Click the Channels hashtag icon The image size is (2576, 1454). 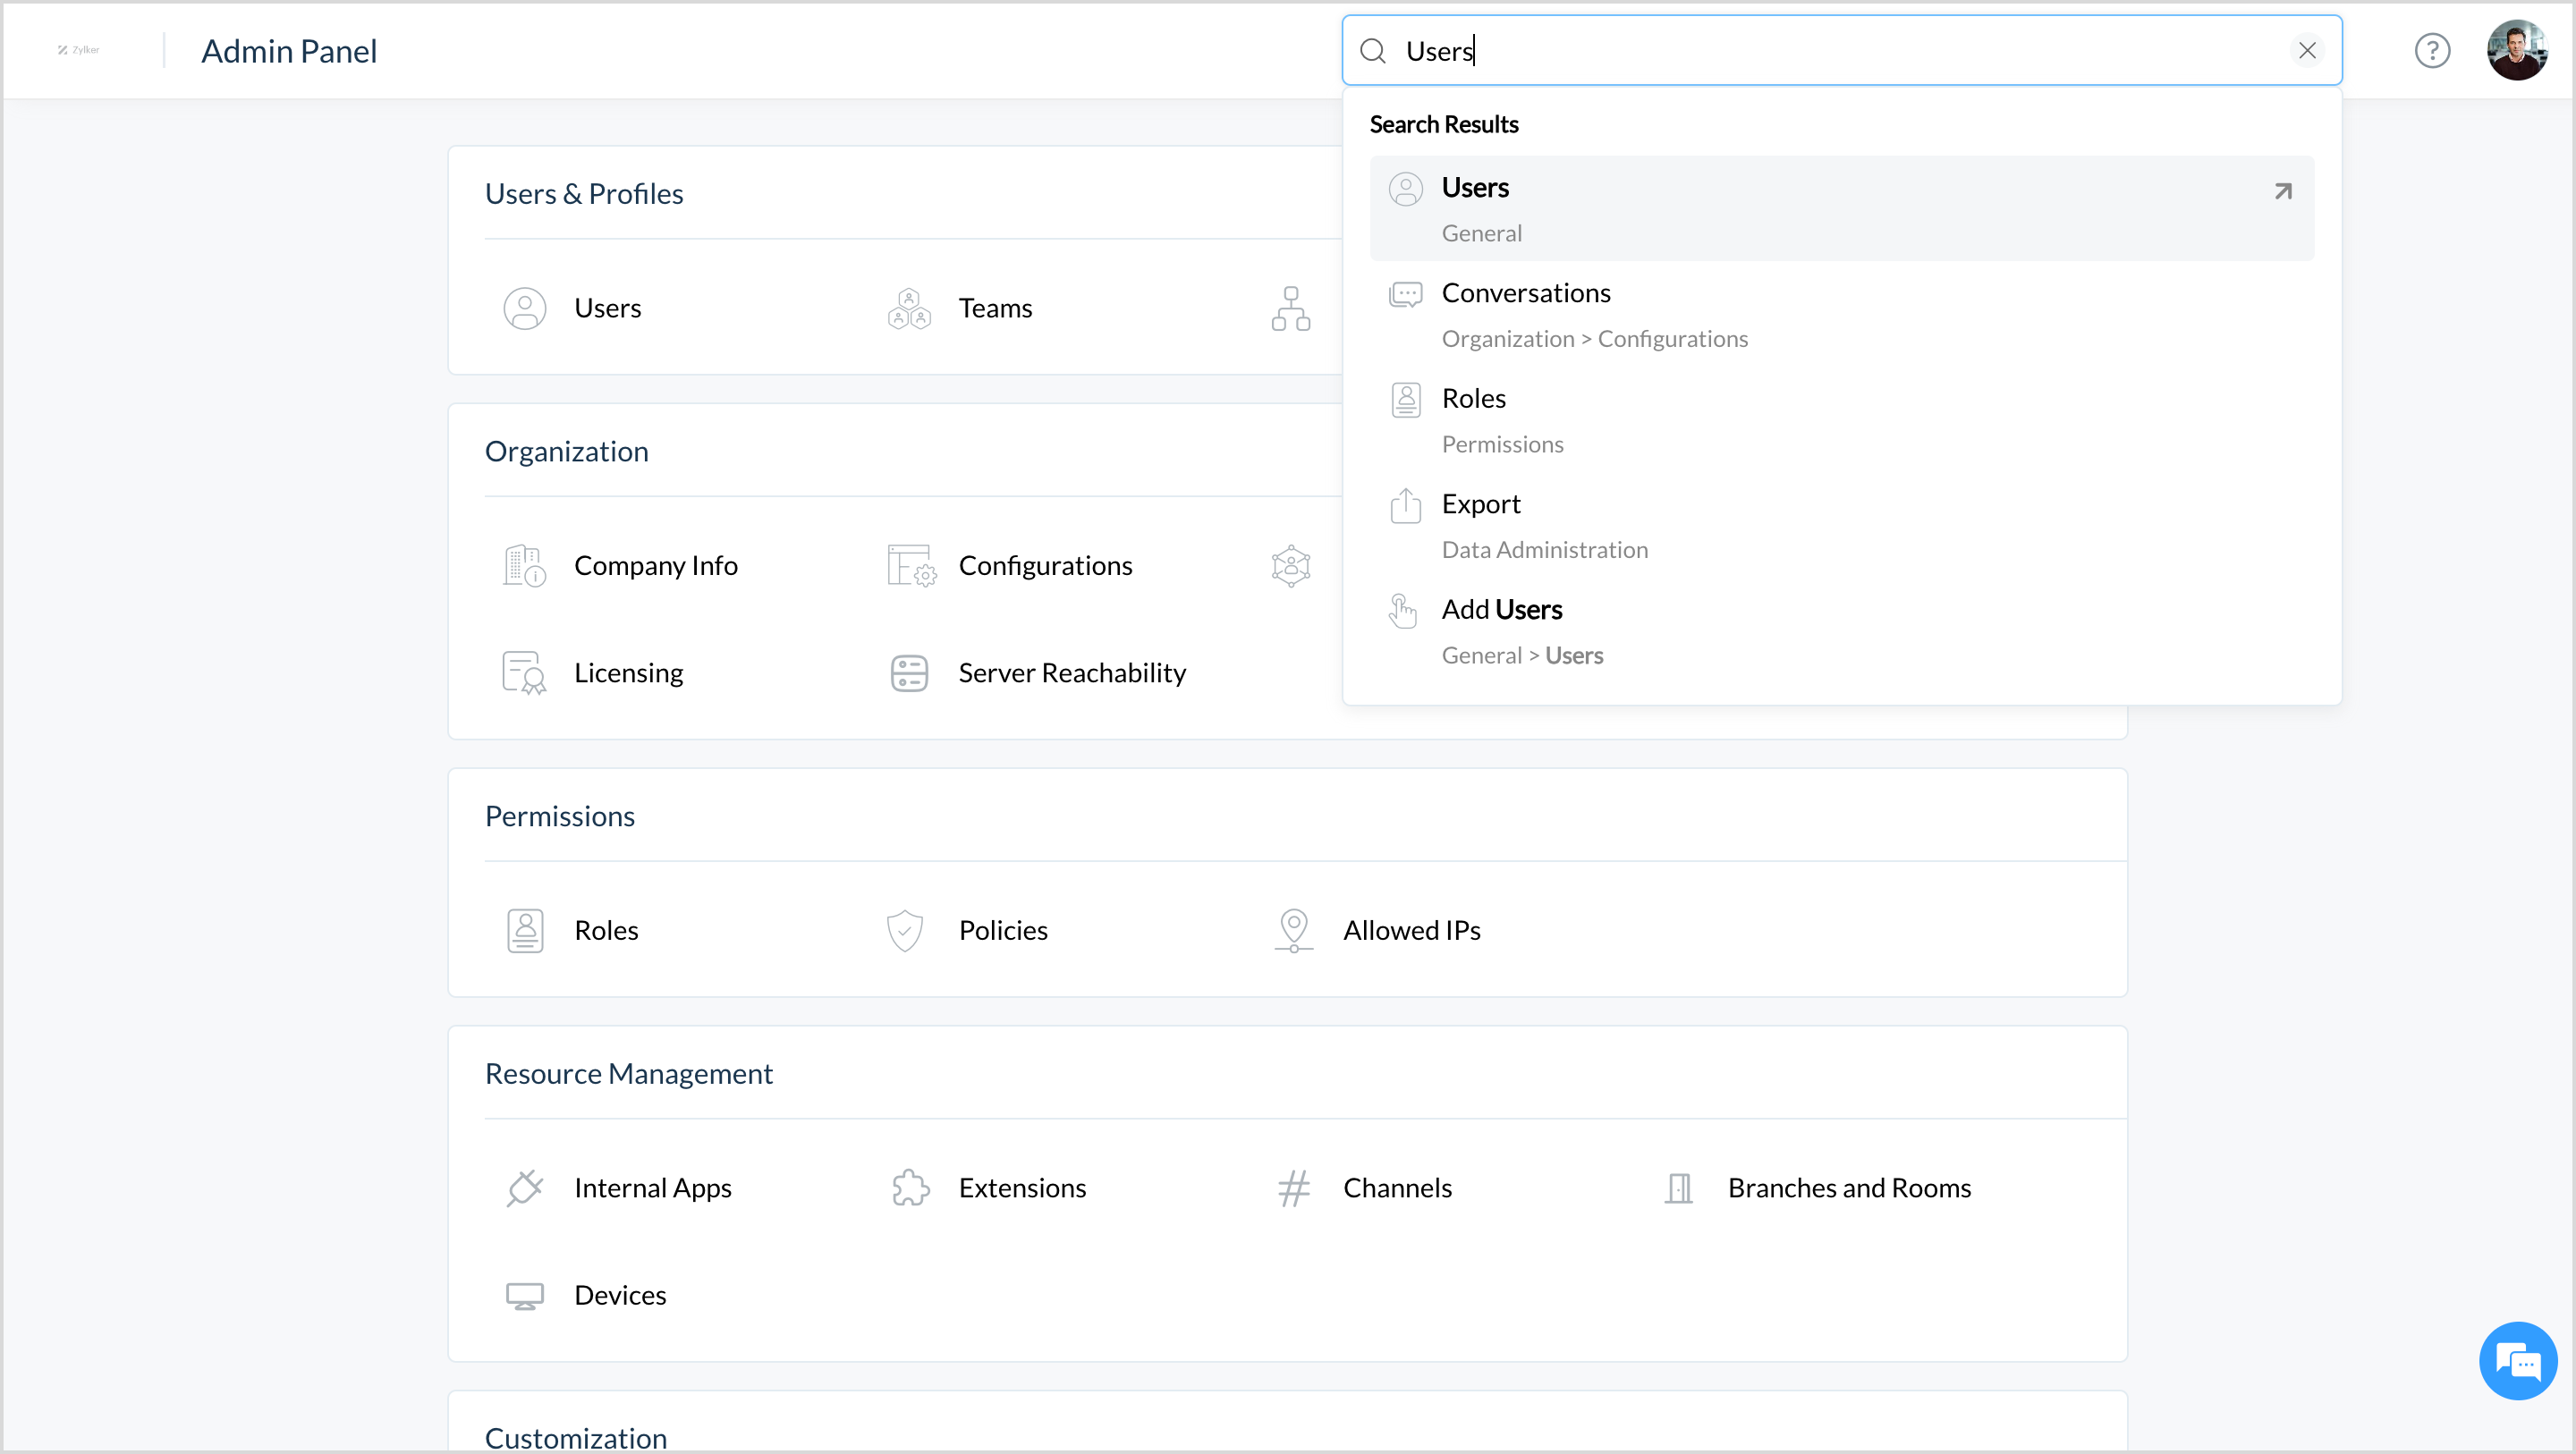[x=1293, y=1188]
